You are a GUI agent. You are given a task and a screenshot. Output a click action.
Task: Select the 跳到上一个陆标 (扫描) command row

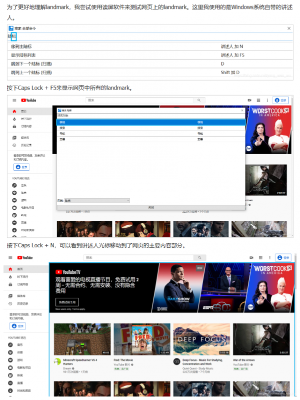(150, 73)
